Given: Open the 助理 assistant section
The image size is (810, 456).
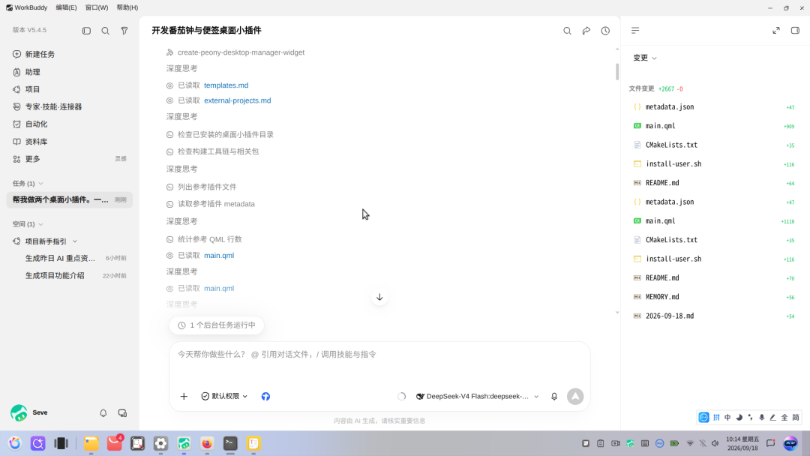Looking at the screenshot, I should click(x=69, y=72).
